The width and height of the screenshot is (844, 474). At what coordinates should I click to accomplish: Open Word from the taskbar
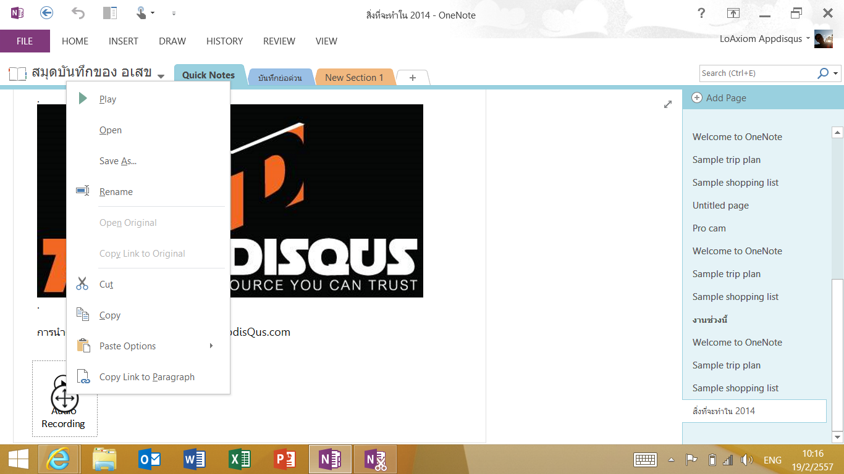195,459
